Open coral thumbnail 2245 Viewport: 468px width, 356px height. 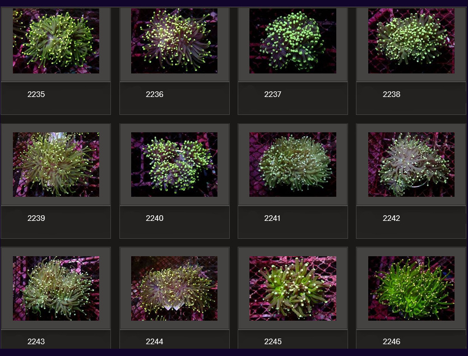293,288
